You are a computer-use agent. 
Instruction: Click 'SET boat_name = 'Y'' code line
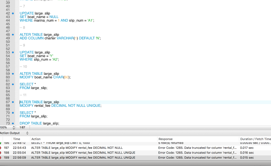(x=36, y=56)
